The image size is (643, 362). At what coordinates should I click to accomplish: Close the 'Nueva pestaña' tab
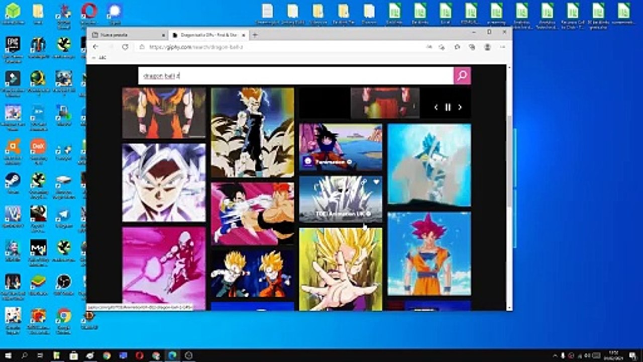pyautogui.click(x=163, y=35)
